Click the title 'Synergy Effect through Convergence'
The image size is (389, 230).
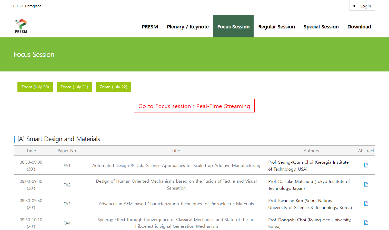pyautogui.click(x=176, y=223)
